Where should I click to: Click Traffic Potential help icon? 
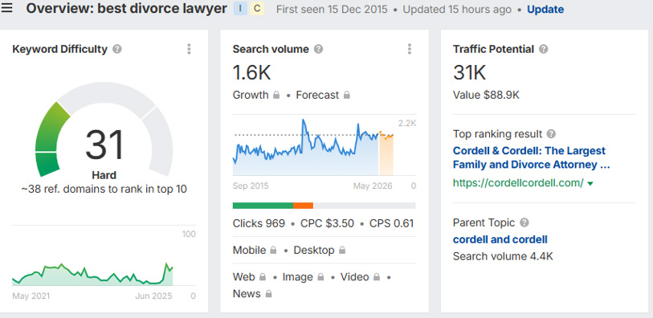[543, 50]
